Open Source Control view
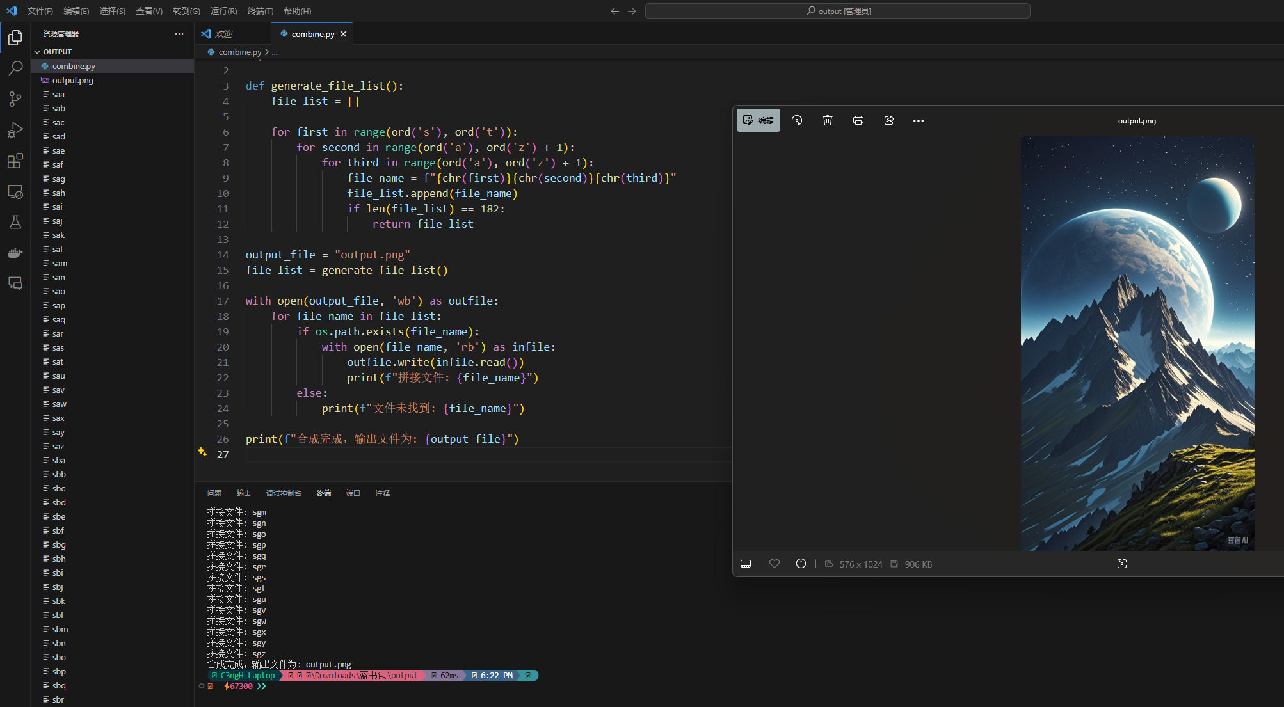Viewport: 1284px width, 707px height. click(x=15, y=99)
